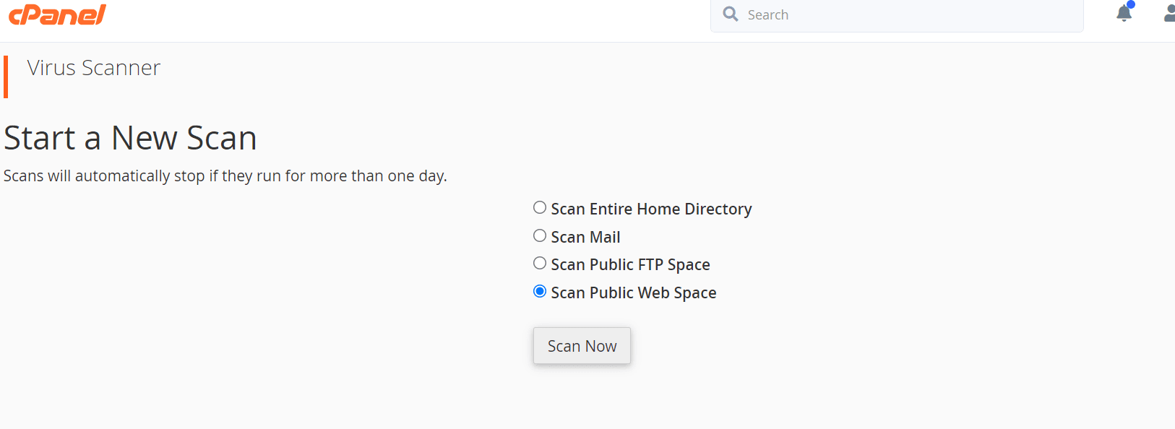This screenshot has height=429, width=1175.
Task: Click the 'Scan Public Web Space' label text
Action: coord(634,293)
